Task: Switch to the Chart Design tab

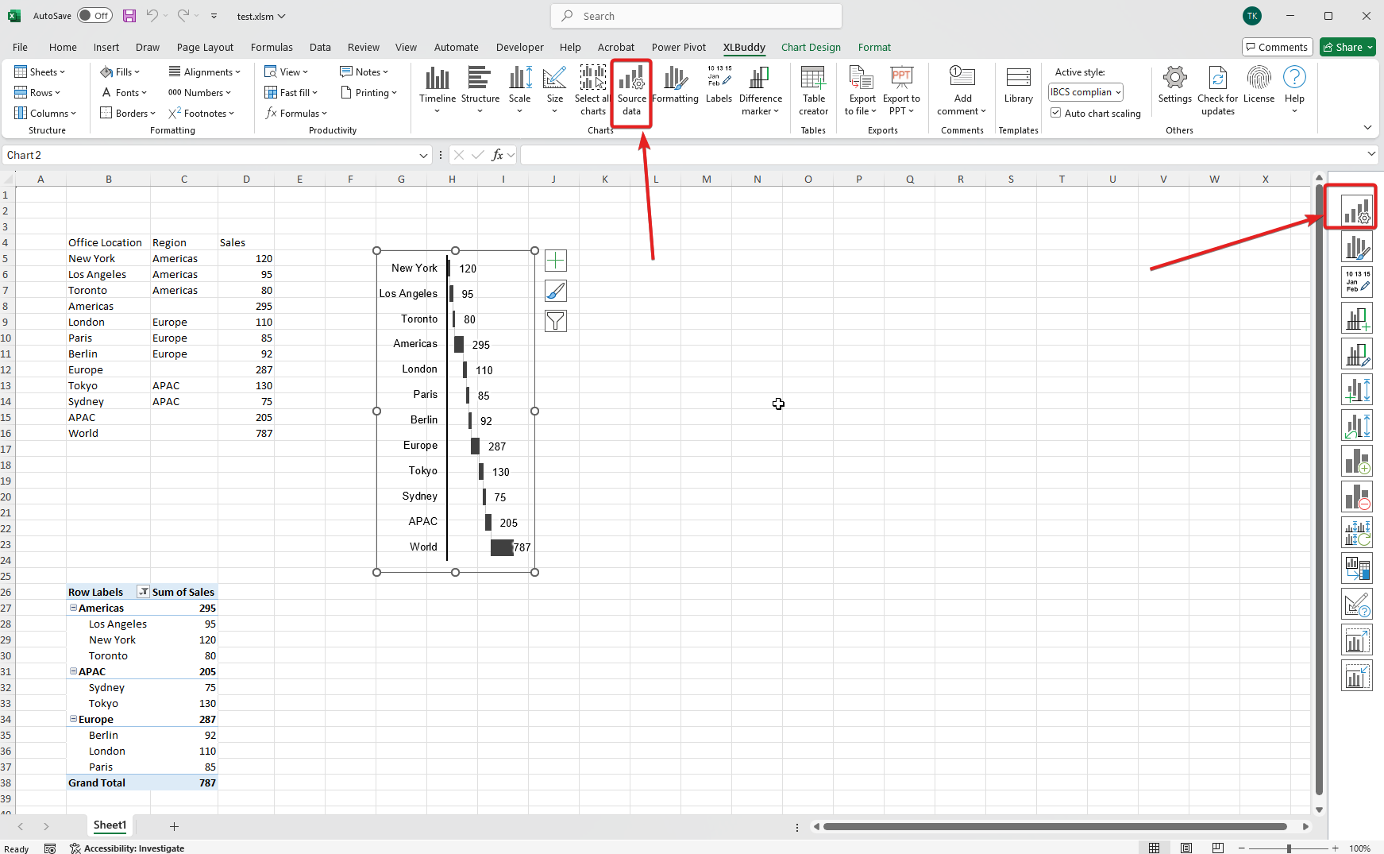Action: [811, 48]
